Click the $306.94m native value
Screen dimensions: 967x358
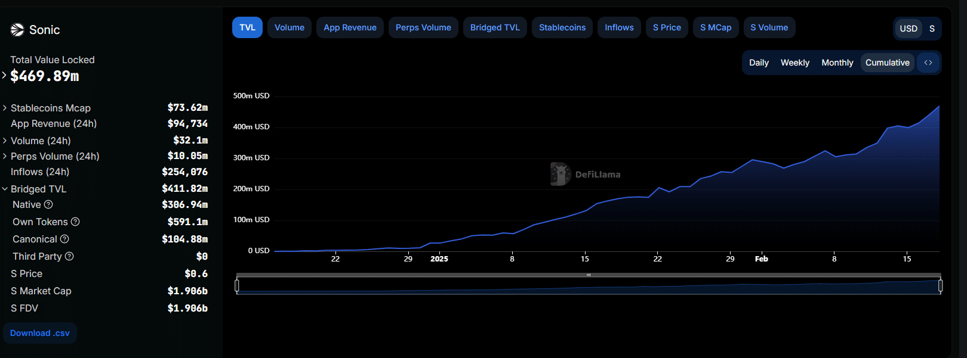tap(185, 204)
